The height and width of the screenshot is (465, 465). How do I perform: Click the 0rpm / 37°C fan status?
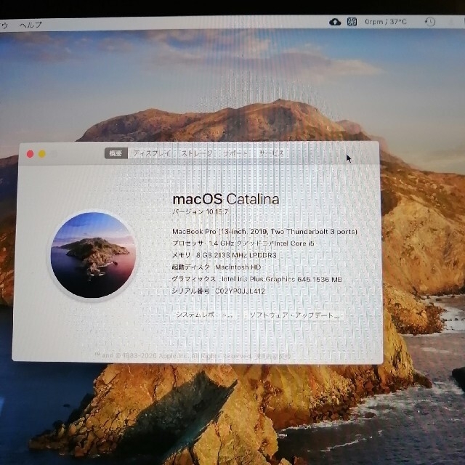386,22
